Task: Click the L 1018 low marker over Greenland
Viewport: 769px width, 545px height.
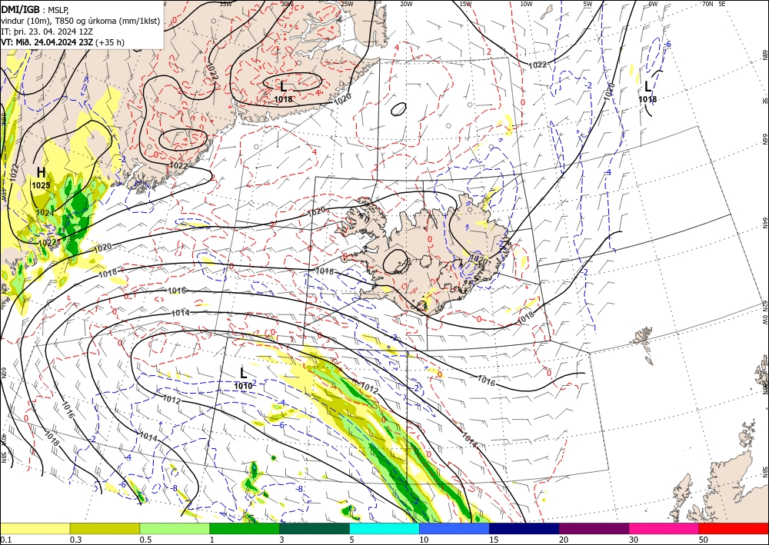Action: (x=283, y=91)
